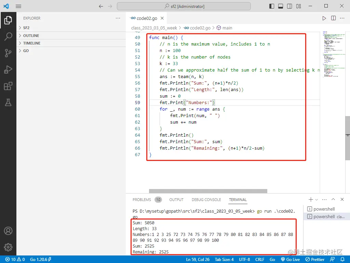Open the customize layout icon

coord(299,6)
